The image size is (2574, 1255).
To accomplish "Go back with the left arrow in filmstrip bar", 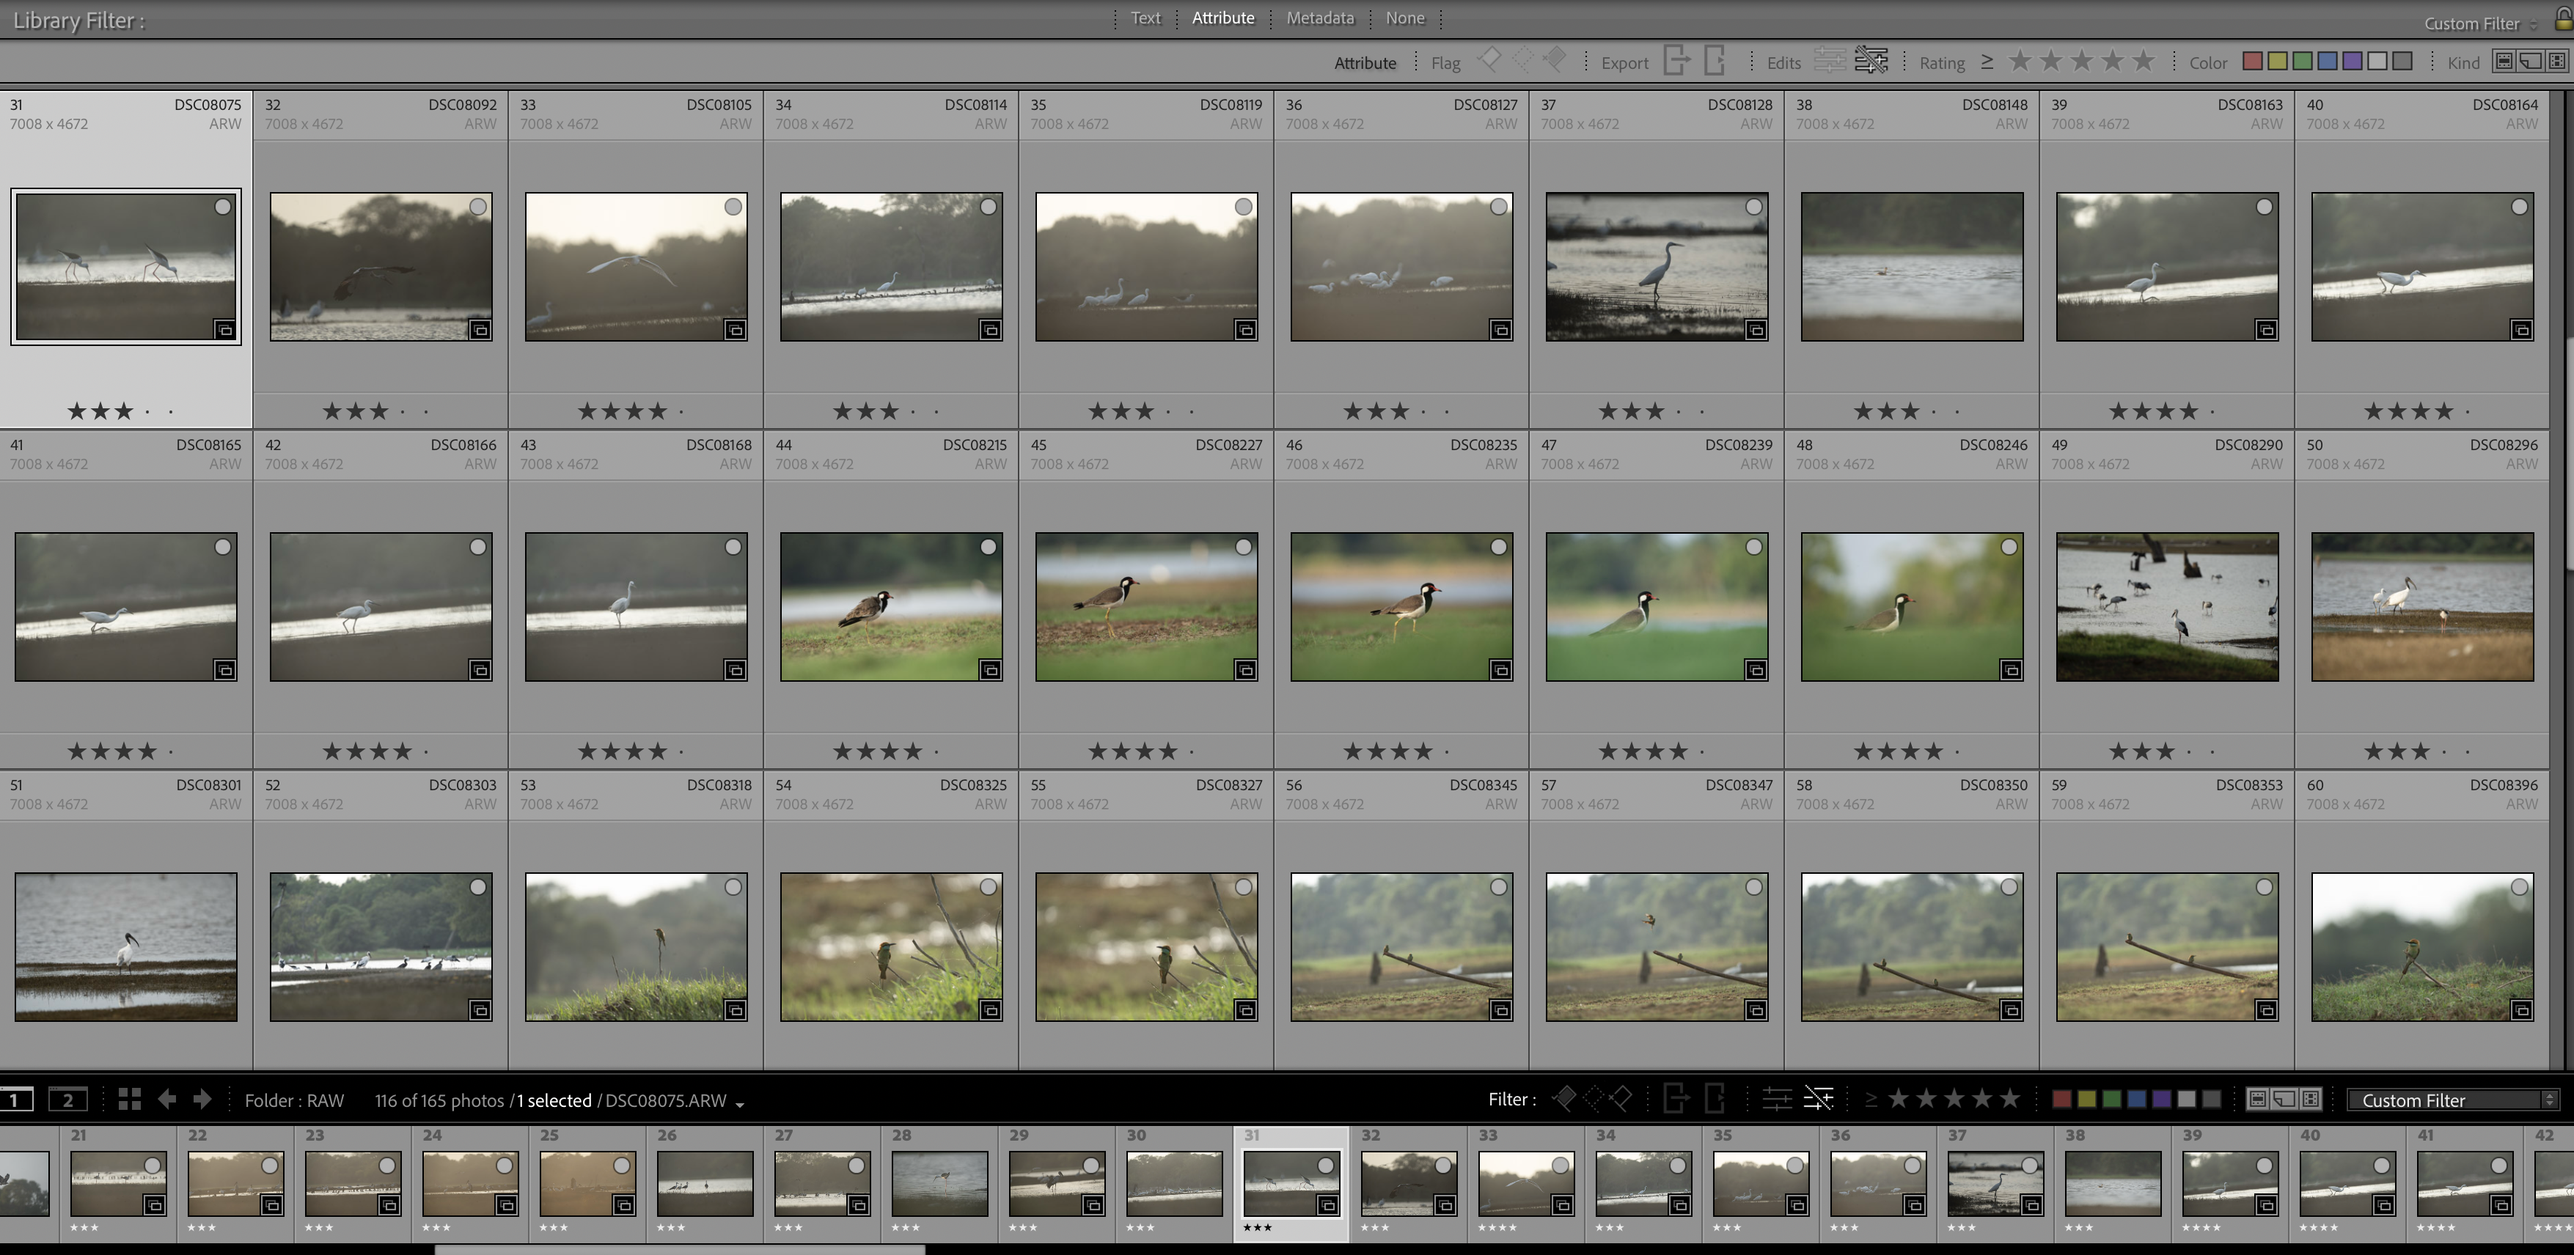I will pyautogui.click(x=167, y=1099).
